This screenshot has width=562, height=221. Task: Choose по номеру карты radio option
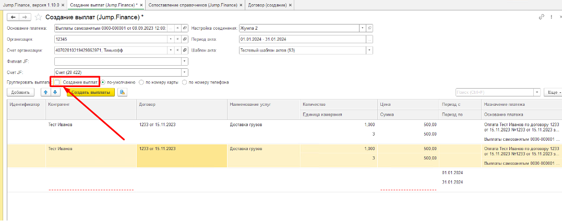(141, 82)
